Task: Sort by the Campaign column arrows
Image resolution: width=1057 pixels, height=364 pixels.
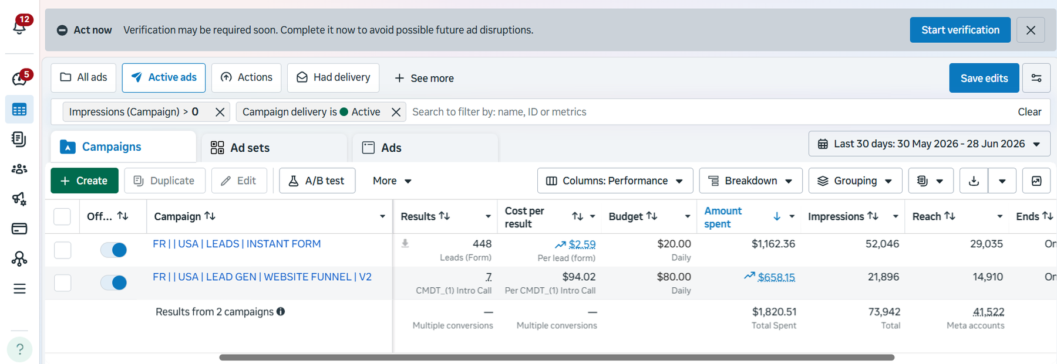Action: coord(210,216)
